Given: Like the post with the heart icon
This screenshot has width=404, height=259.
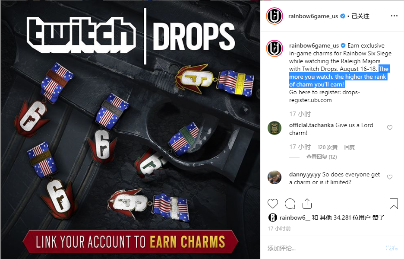Looking at the screenshot, I should pyautogui.click(x=273, y=204).
